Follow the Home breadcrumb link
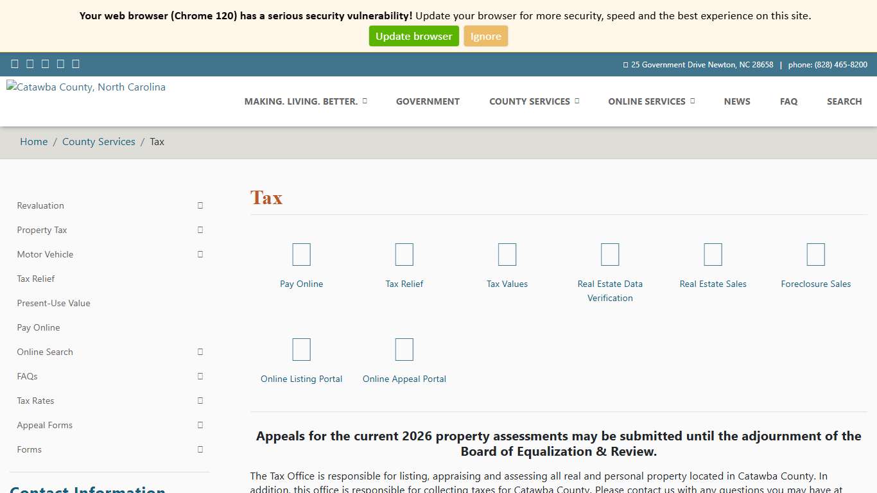 tap(34, 142)
